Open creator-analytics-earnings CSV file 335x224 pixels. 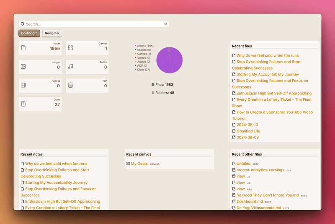point(260,170)
